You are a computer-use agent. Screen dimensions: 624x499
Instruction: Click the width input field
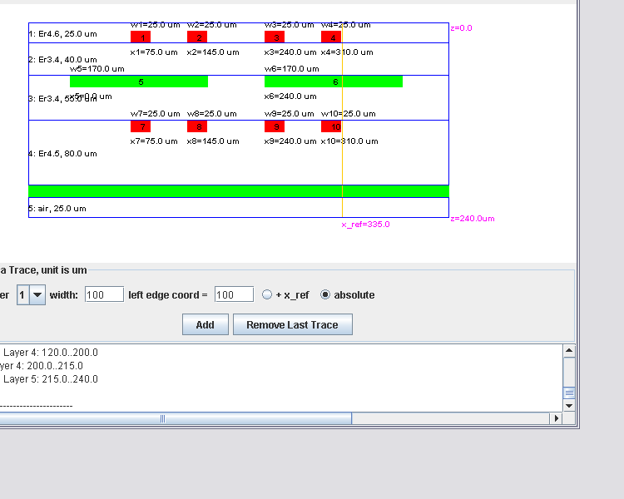[x=104, y=294]
